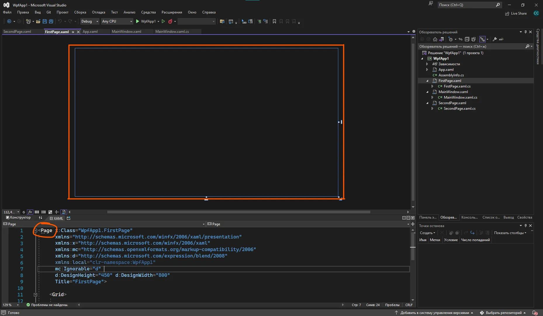
Task: Toggle snap to snaplines crosshair icon
Action: coord(57,212)
